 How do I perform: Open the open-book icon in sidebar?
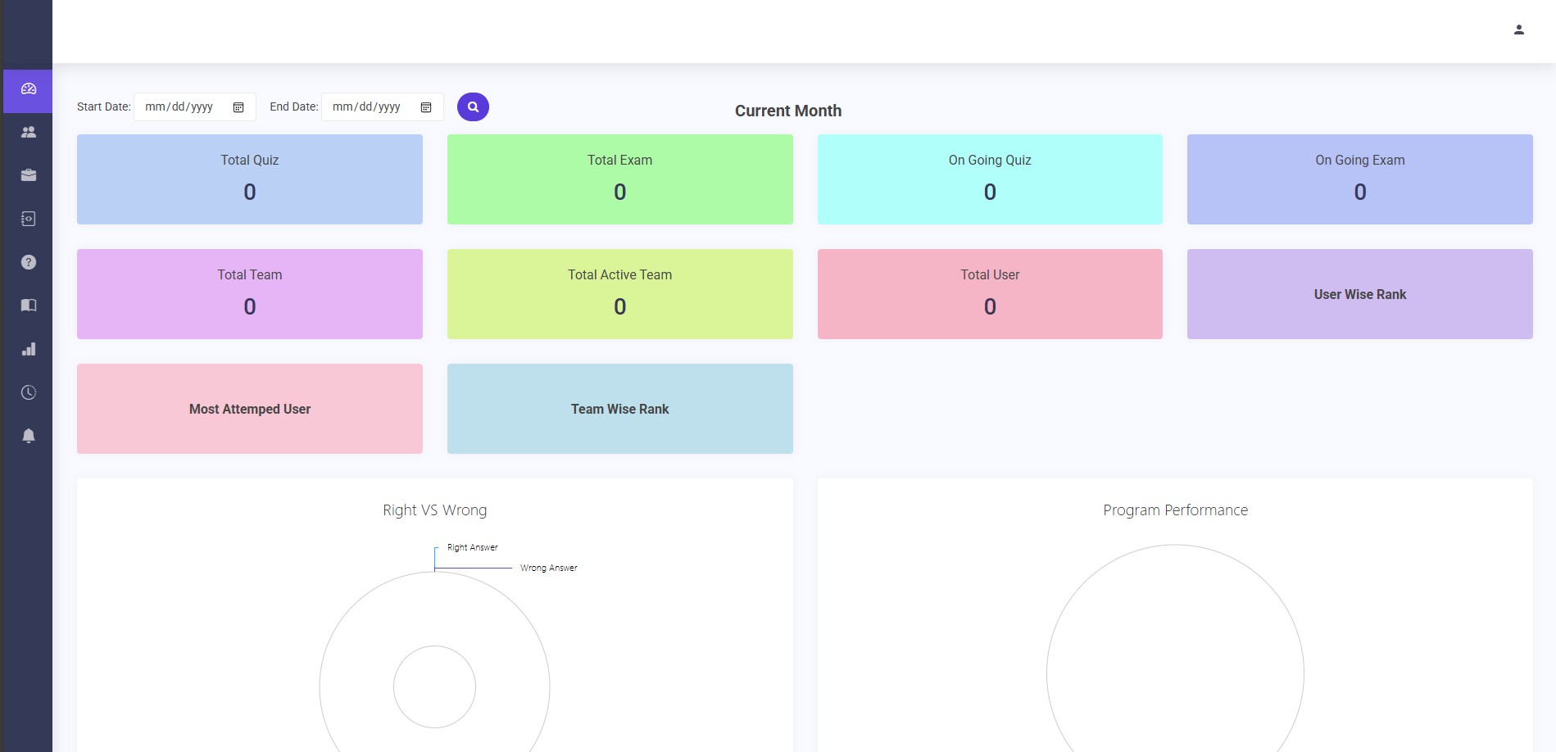click(x=29, y=306)
